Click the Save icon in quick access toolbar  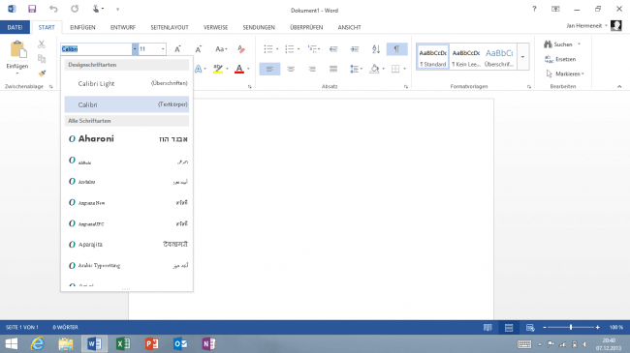tap(32, 9)
